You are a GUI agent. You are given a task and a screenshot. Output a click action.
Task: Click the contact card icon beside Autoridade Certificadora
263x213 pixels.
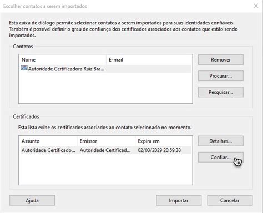click(x=24, y=68)
